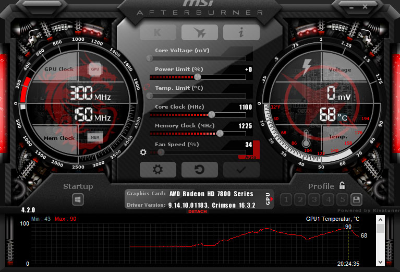Reset settings with the circular arrow button
Image resolution: width=400 pixels, height=272 pixels.
[200, 170]
